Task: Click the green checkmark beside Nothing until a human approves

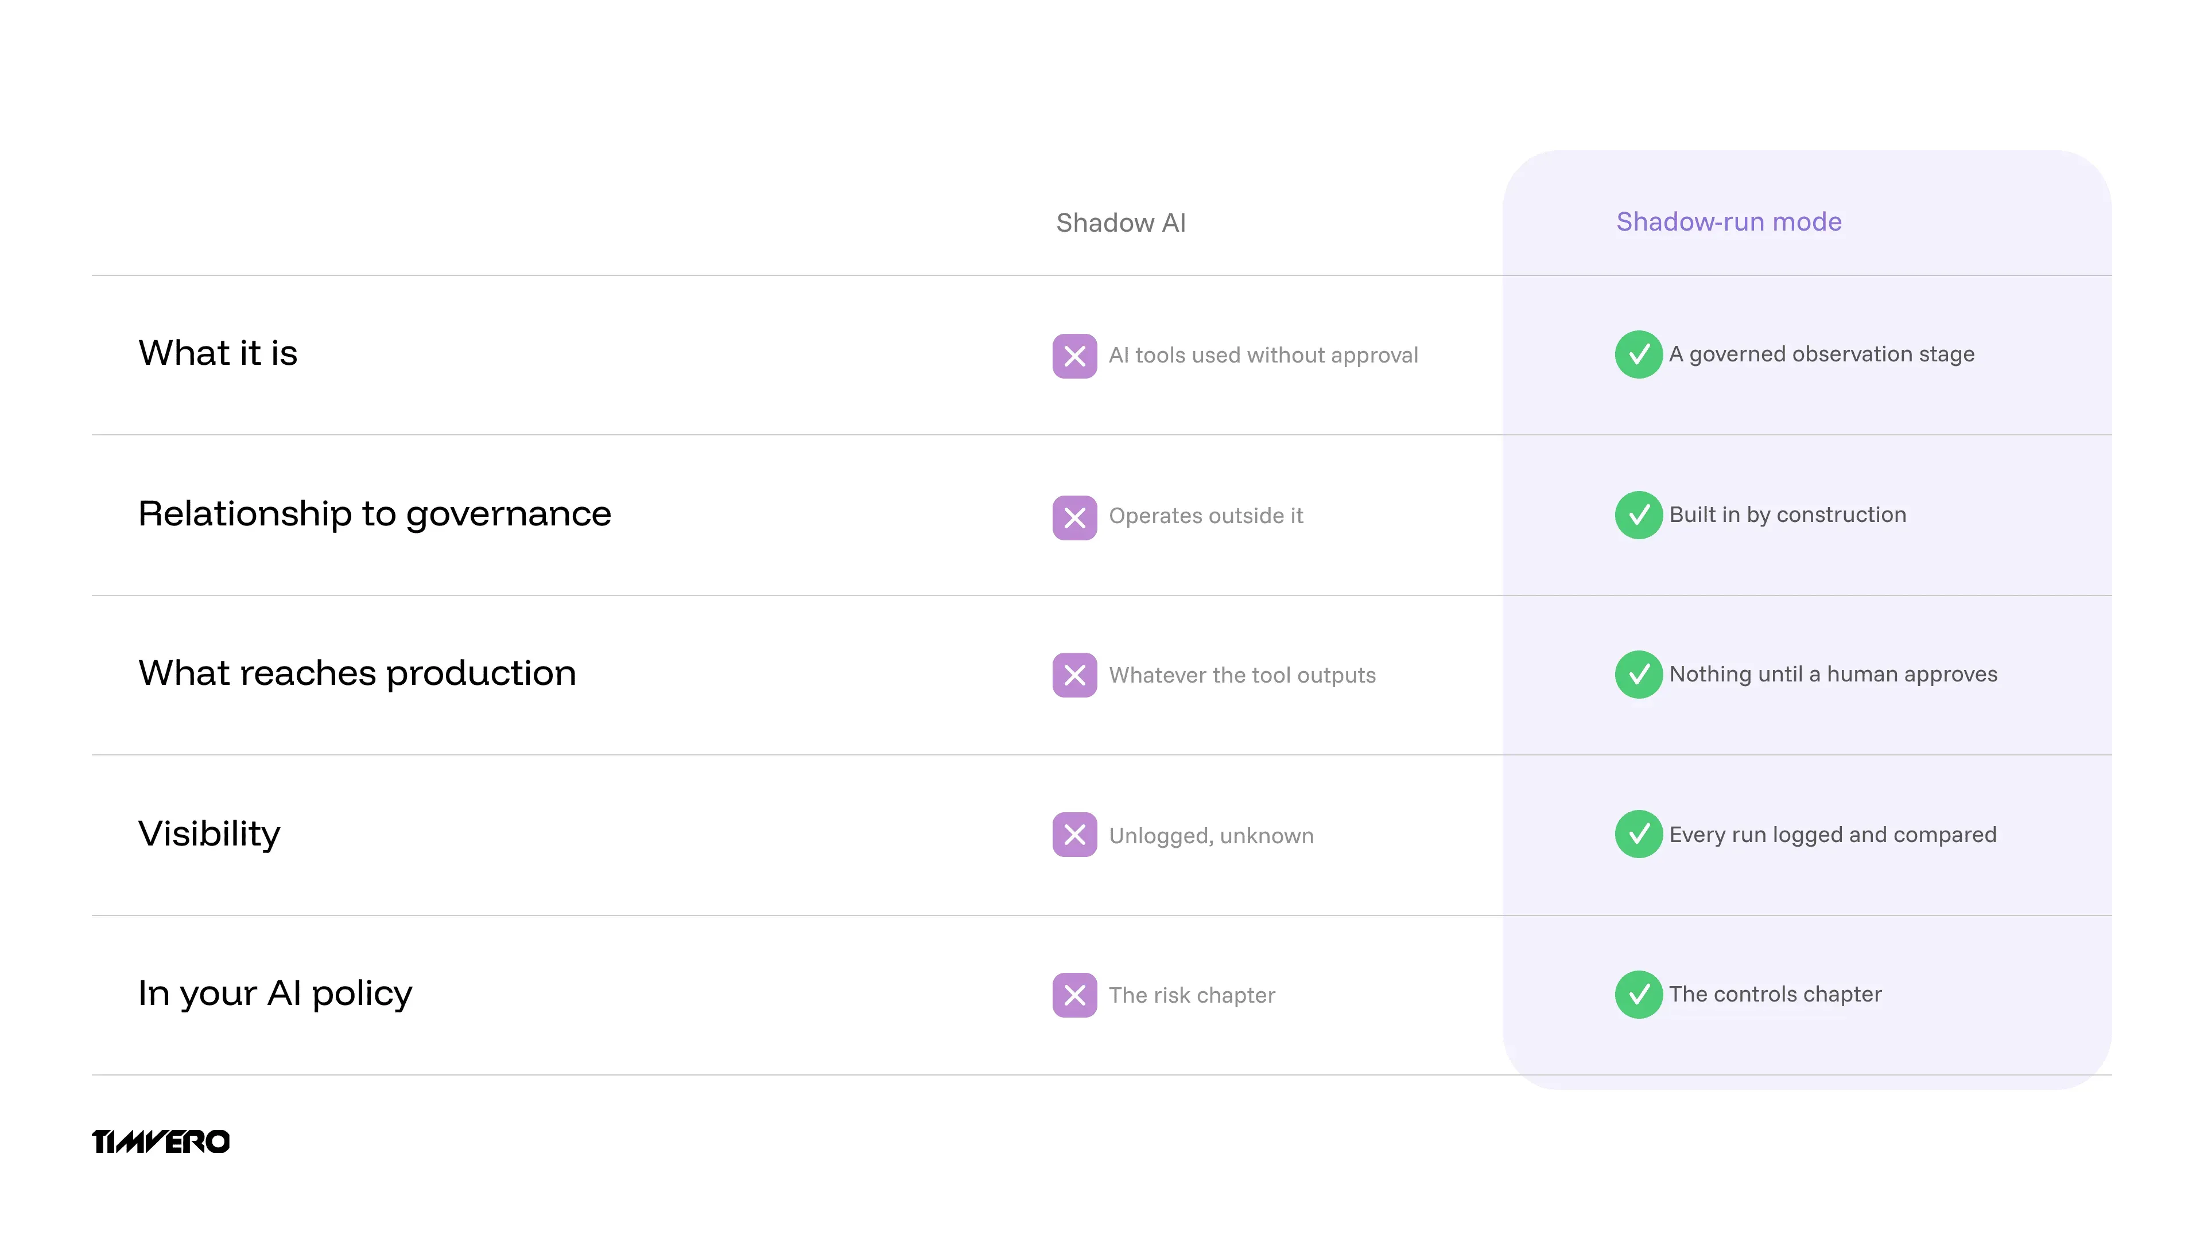Action: coord(1639,675)
